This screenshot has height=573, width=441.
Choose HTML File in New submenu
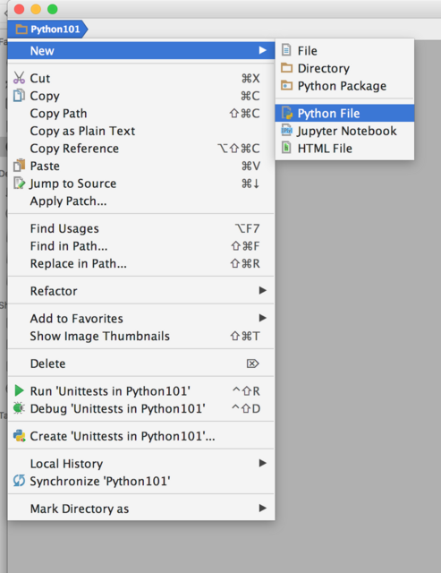point(344,149)
